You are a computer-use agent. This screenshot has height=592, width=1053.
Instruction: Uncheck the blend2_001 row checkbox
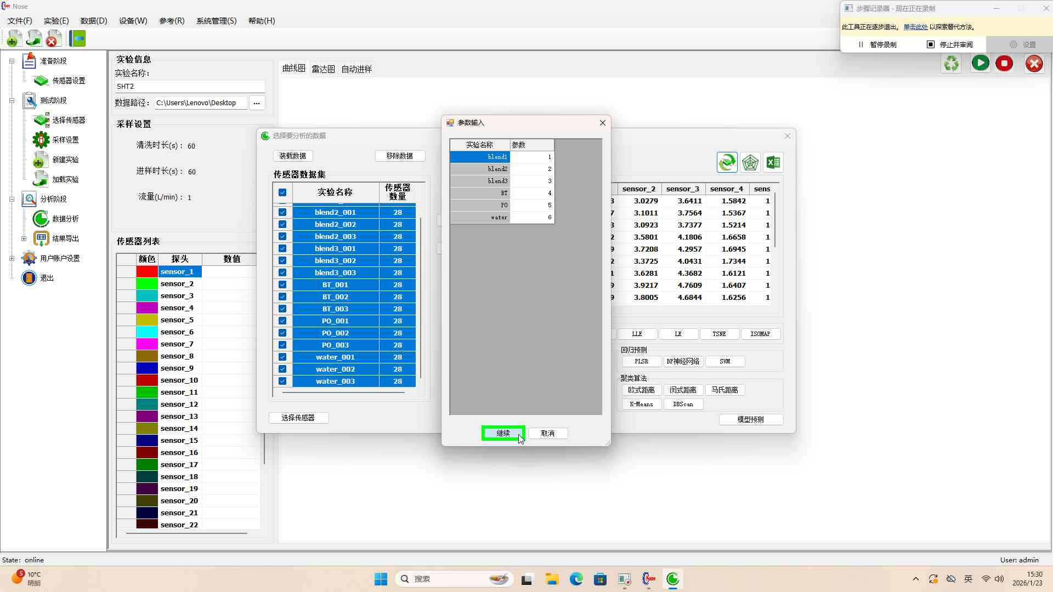tap(282, 213)
